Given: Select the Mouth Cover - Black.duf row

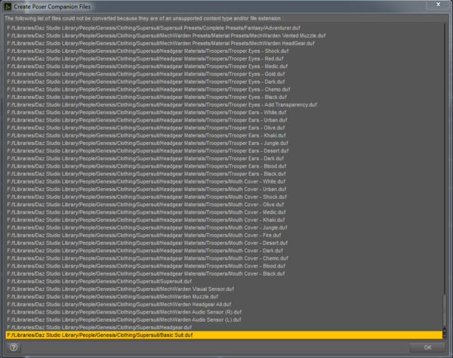Looking at the screenshot, I should click(224, 273).
